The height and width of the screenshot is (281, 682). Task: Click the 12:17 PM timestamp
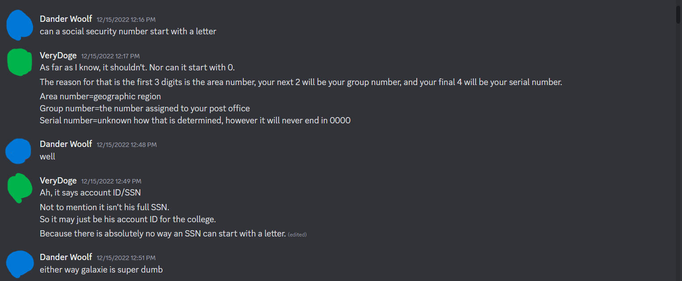tap(111, 56)
